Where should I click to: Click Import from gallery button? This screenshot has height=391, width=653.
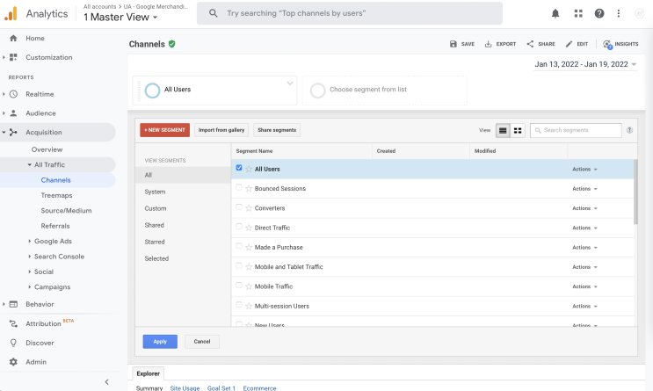pos(221,130)
